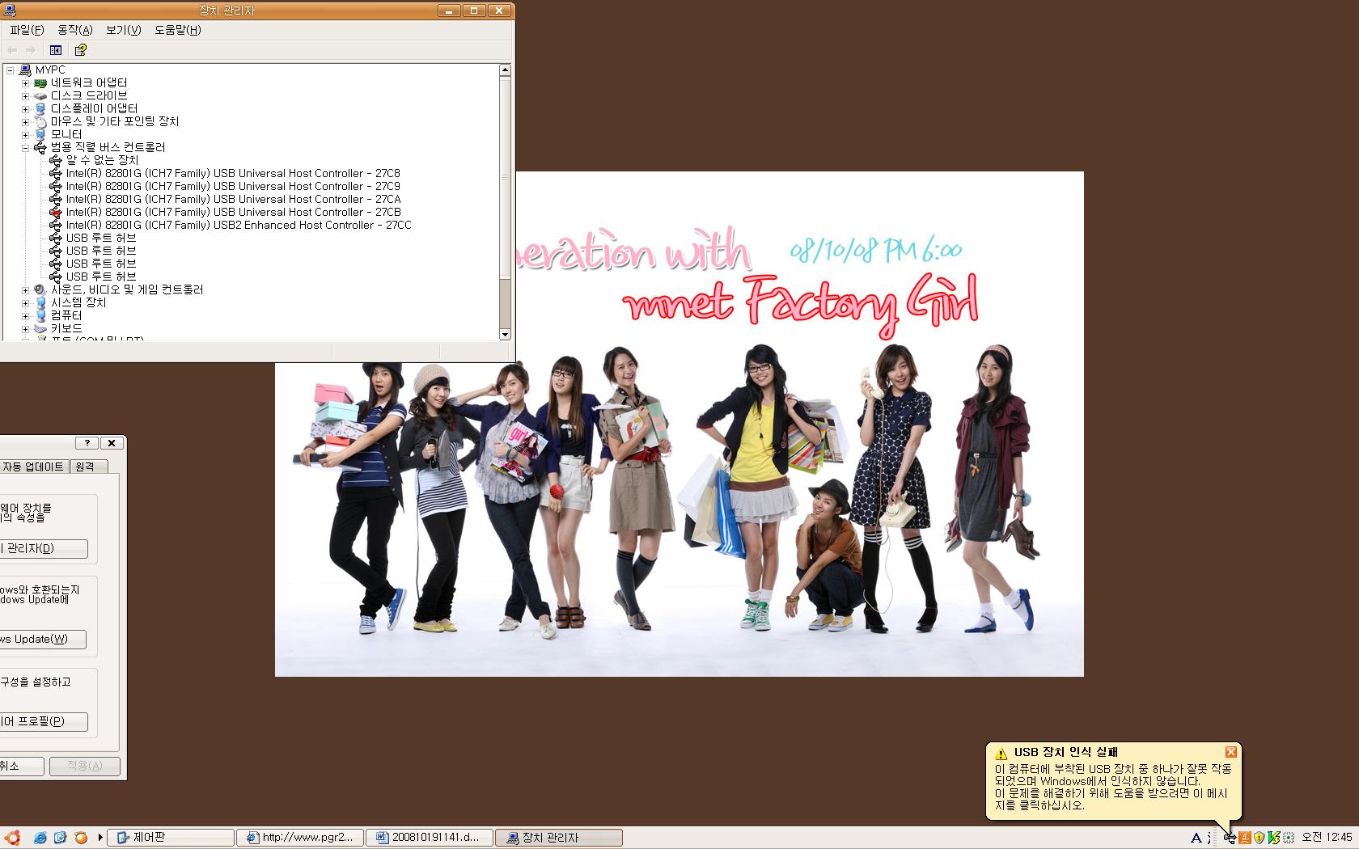1359x849 pixels.
Task: Switch to 200810191141.d... document taskbar button
Action: tap(429, 838)
